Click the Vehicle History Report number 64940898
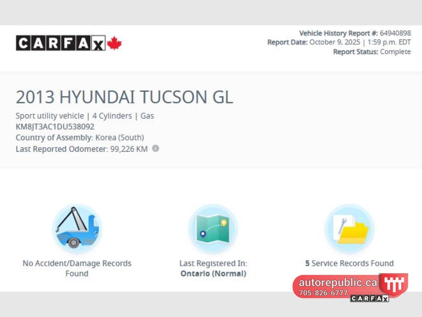Screen dimensions: 422x317 [x=395, y=33]
